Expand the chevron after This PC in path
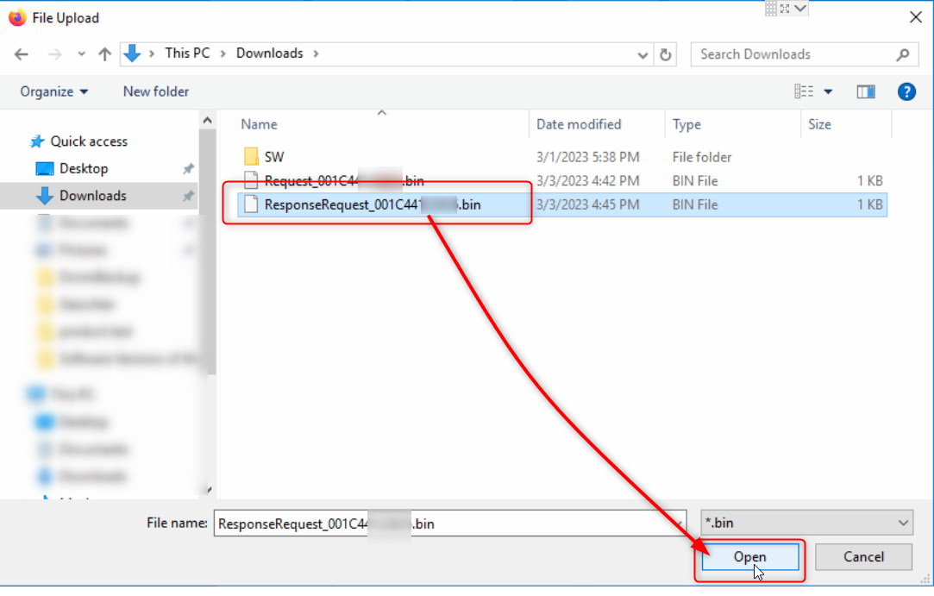The image size is (934, 596). click(223, 53)
